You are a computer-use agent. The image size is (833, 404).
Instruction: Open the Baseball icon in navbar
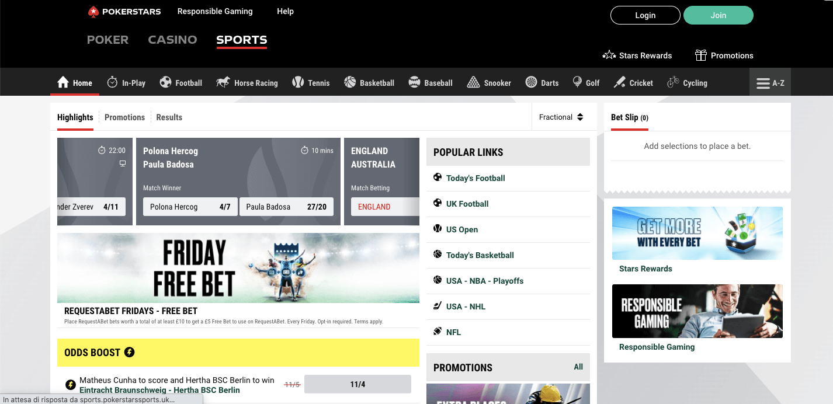click(x=414, y=82)
